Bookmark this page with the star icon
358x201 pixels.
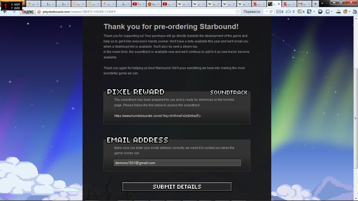pyautogui.click(x=237, y=12)
